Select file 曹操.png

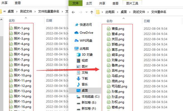point(115,29)
